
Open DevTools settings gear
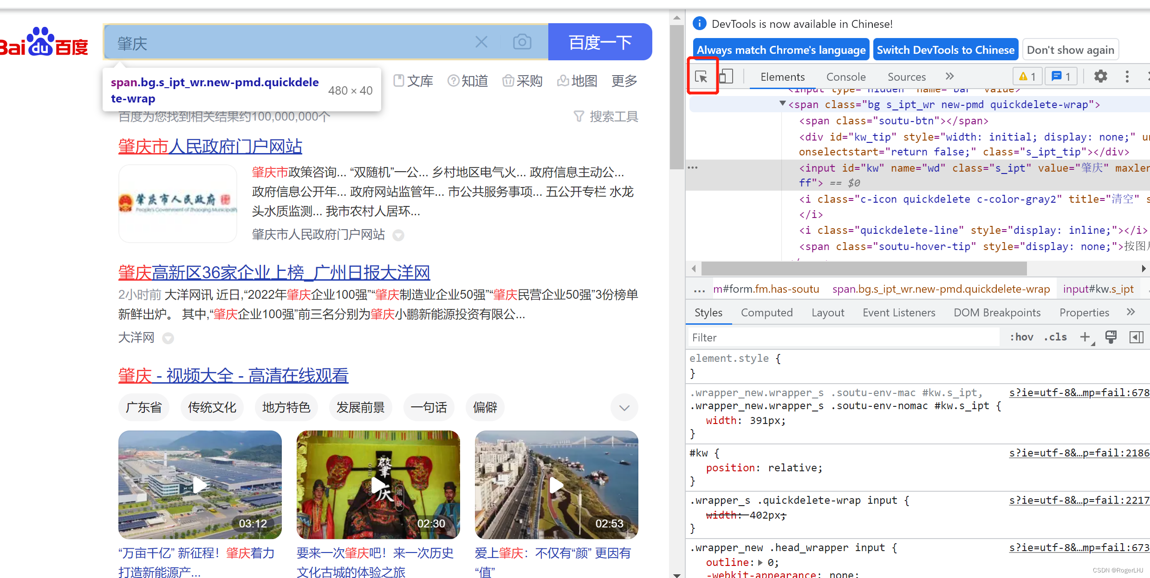(x=1100, y=76)
